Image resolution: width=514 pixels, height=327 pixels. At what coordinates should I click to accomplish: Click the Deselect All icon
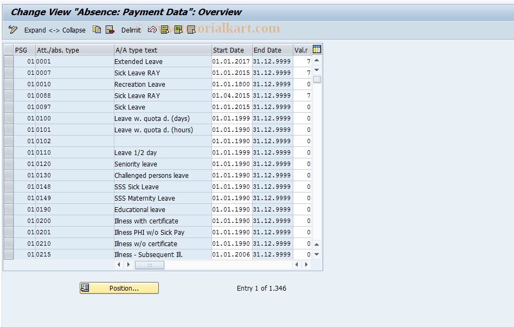[191, 30]
